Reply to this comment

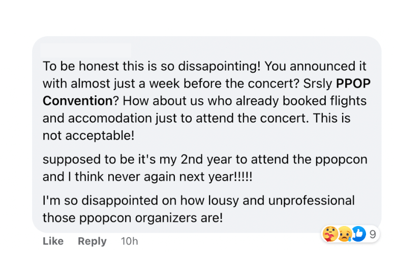[92, 241]
